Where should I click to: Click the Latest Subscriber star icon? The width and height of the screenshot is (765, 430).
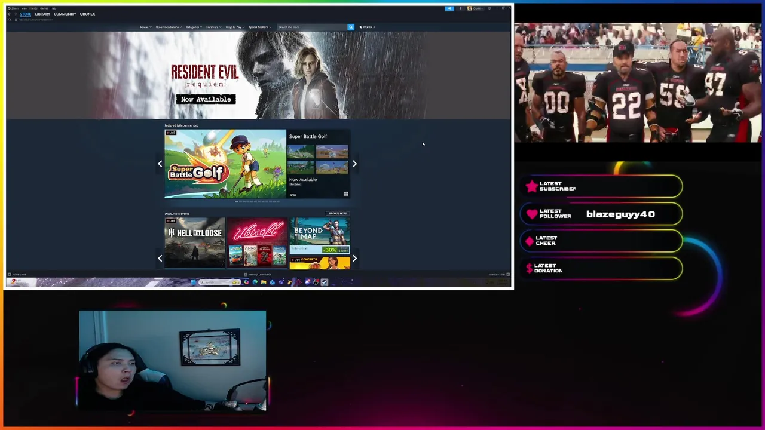point(531,186)
